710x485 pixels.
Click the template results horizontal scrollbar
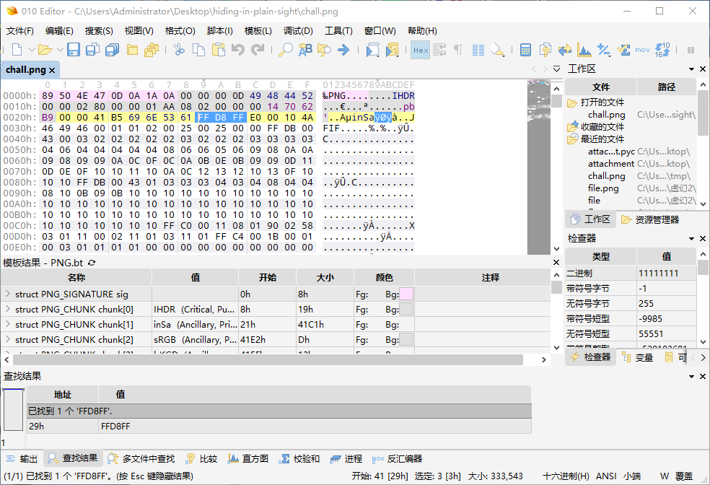click(268, 359)
